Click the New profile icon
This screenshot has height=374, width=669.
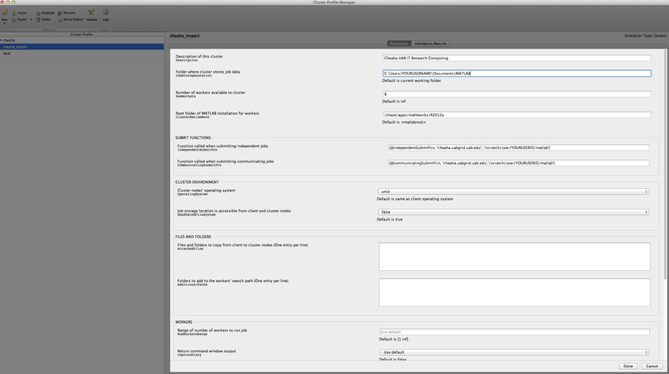point(5,13)
